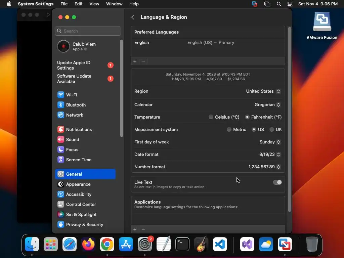The height and width of the screenshot is (258, 344).
Task: Open the File menu
Action: [x=64, y=4]
